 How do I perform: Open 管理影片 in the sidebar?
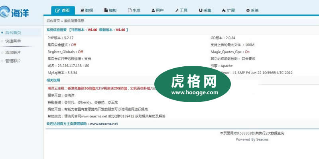13,61
